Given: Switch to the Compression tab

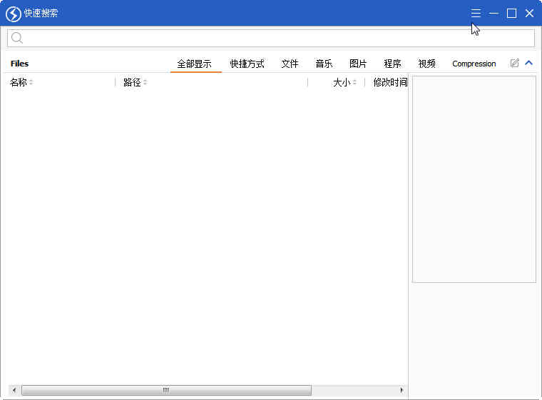Looking at the screenshot, I should pos(474,64).
